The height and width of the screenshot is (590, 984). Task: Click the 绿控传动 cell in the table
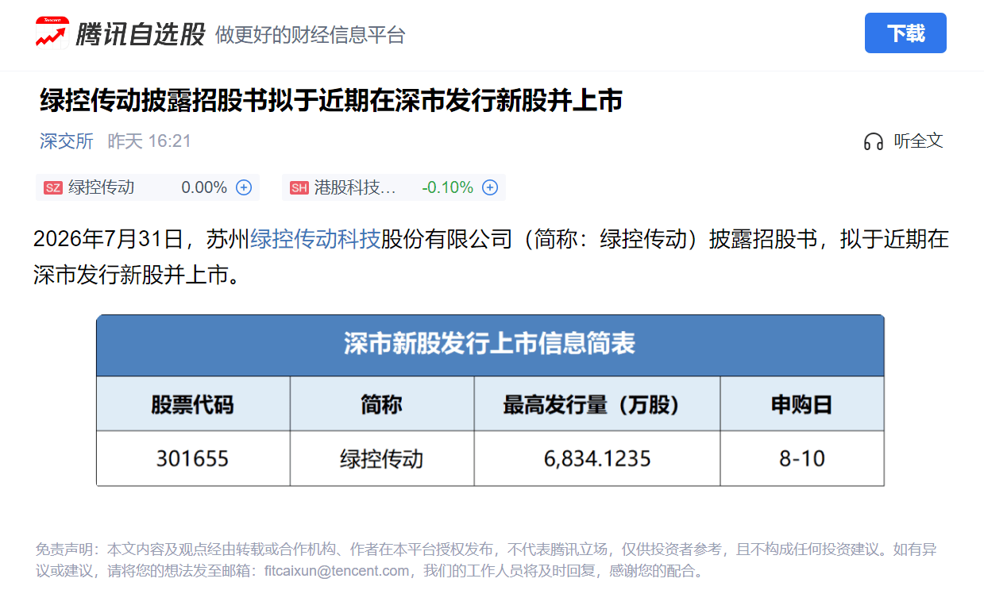click(382, 459)
